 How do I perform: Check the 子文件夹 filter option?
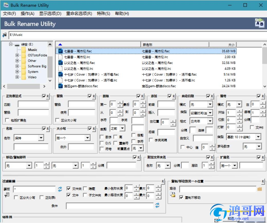click(x=85, y=195)
